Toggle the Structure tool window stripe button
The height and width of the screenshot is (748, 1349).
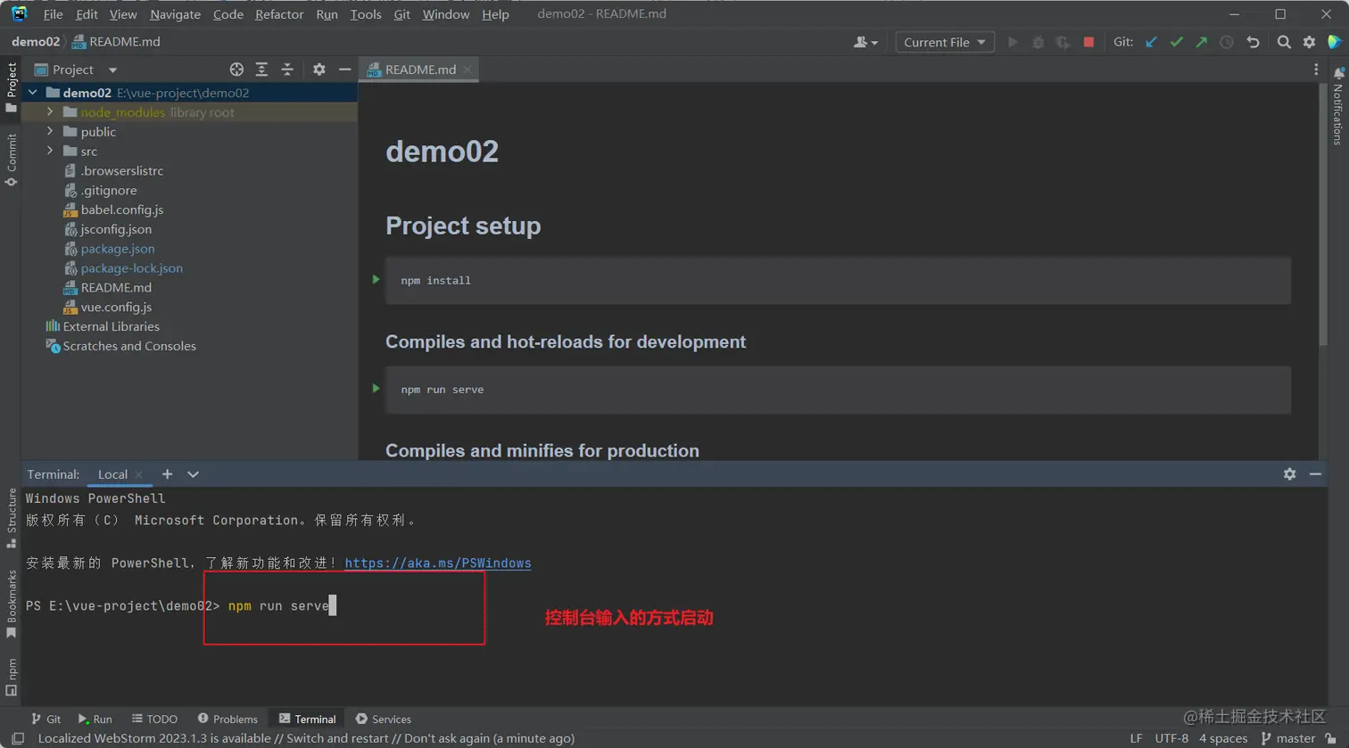click(x=11, y=518)
